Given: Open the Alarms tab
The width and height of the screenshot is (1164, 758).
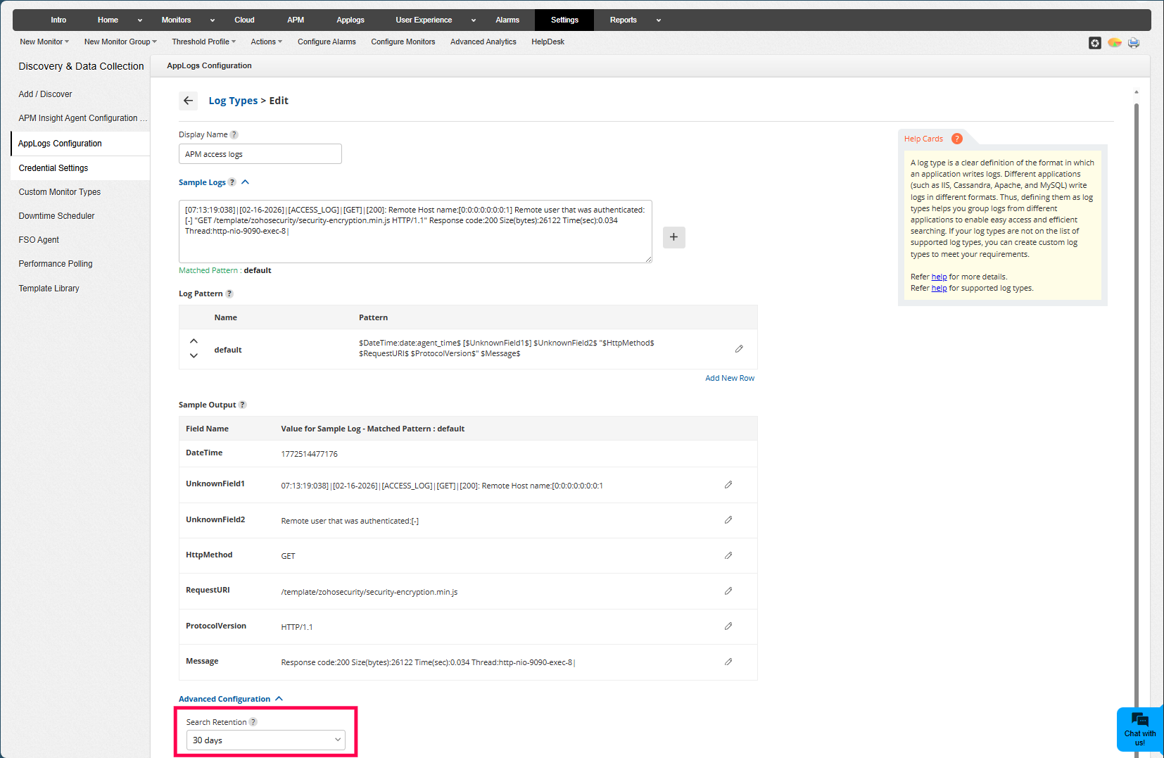Looking at the screenshot, I should pyautogui.click(x=507, y=20).
